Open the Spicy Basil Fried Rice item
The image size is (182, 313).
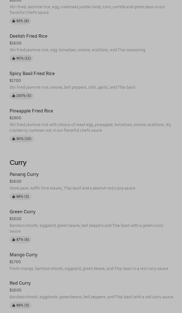pyautogui.click(x=32, y=74)
